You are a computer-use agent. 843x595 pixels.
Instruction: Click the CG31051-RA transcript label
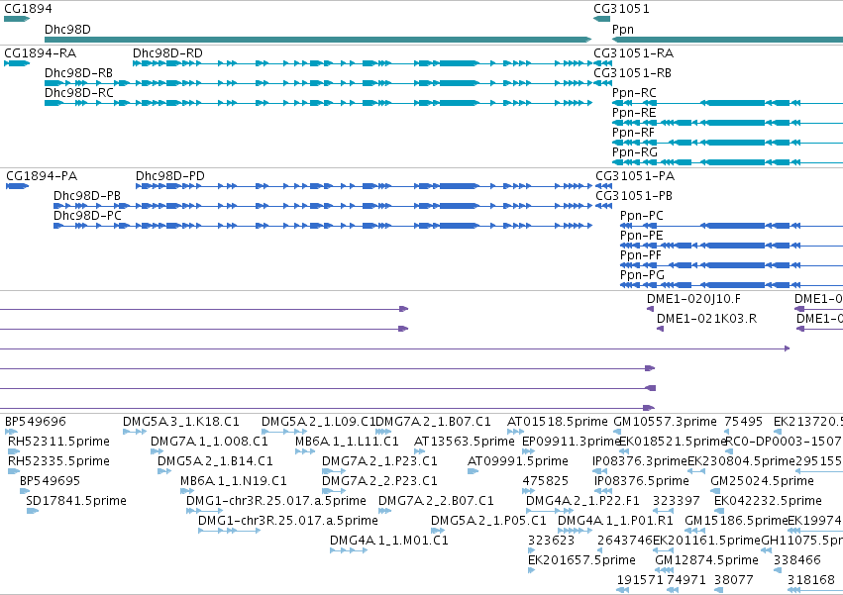[633, 53]
